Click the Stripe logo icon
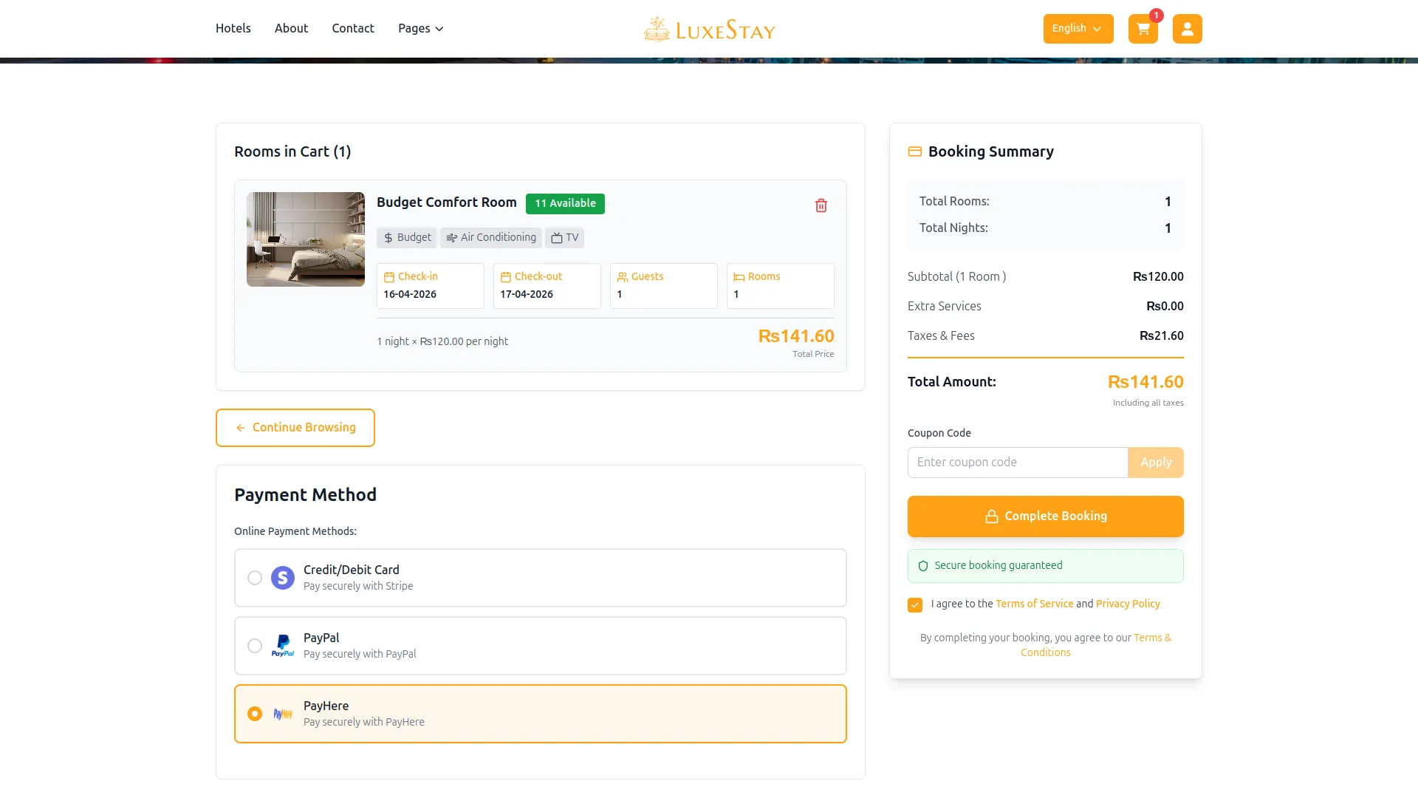The height and width of the screenshot is (798, 1418). coord(282,578)
